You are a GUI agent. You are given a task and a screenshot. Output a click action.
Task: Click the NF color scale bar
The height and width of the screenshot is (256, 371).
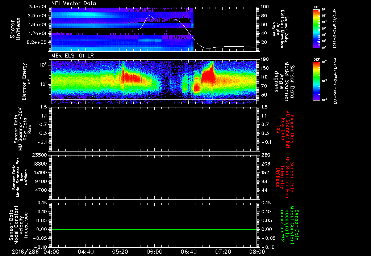pos(316,29)
